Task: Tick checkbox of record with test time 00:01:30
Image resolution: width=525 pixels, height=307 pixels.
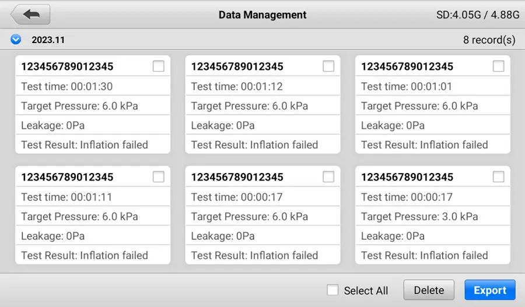Action: [158, 66]
